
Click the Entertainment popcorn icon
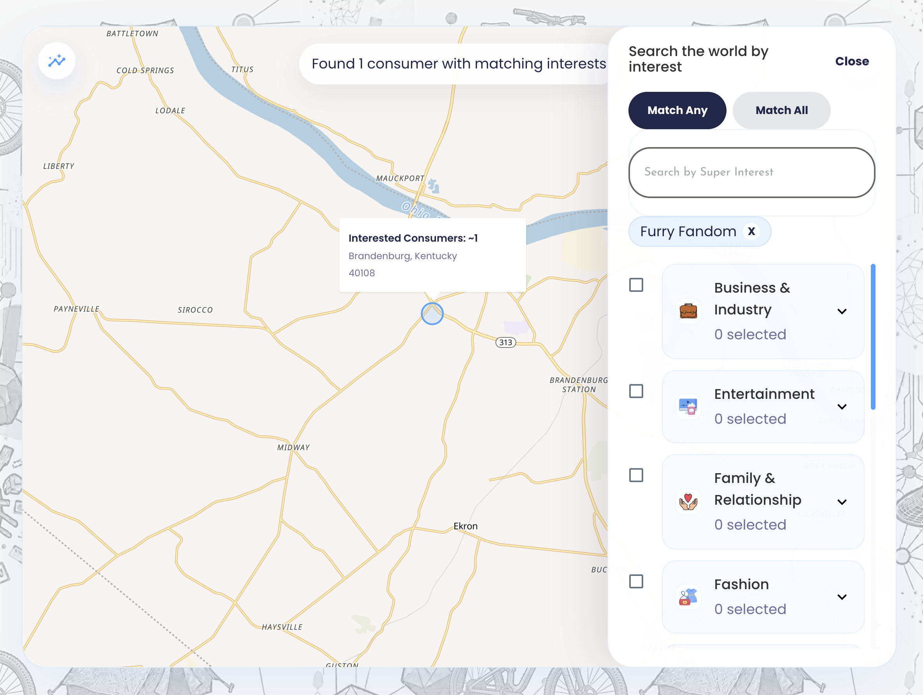point(688,406)
